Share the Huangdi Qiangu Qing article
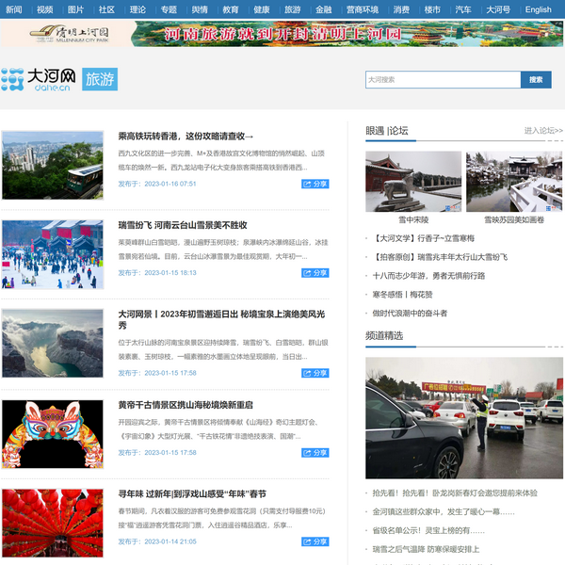The width and height of the screenshot is (565, 565). [x=315, y=453]
